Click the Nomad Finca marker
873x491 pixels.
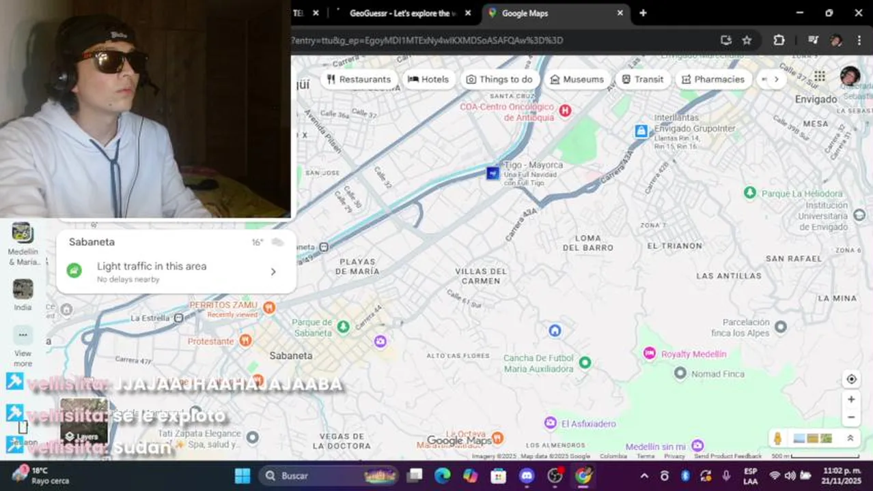point(680,373)
